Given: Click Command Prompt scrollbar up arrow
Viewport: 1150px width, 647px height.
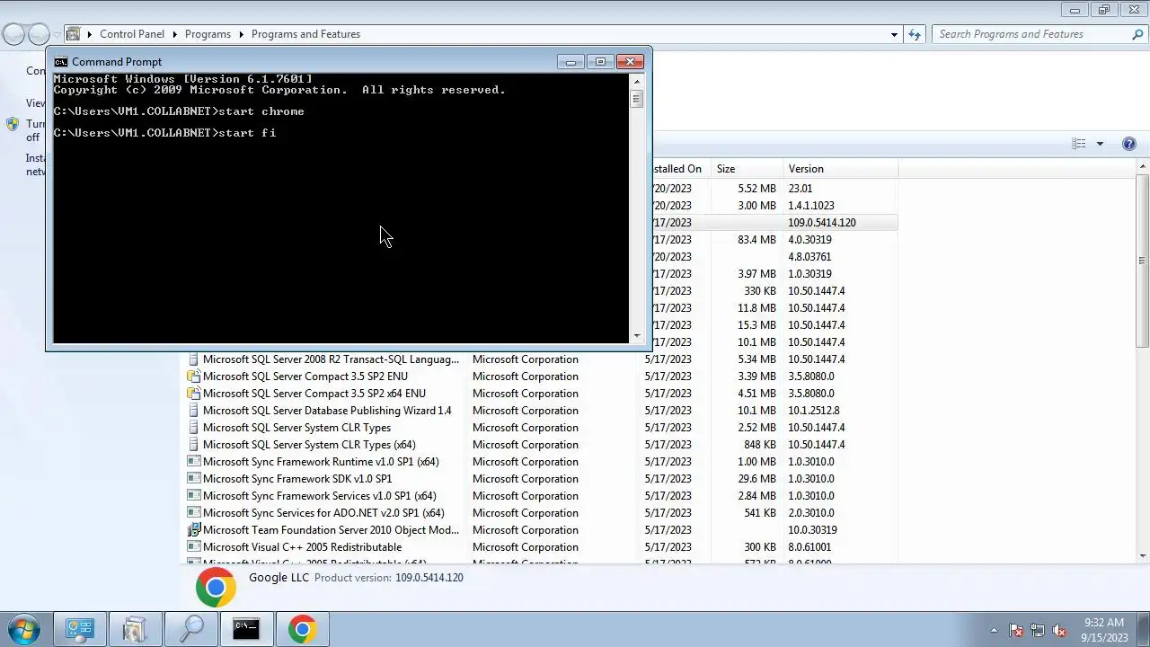Looking at the screenshot, I should [x=637, y=82].
